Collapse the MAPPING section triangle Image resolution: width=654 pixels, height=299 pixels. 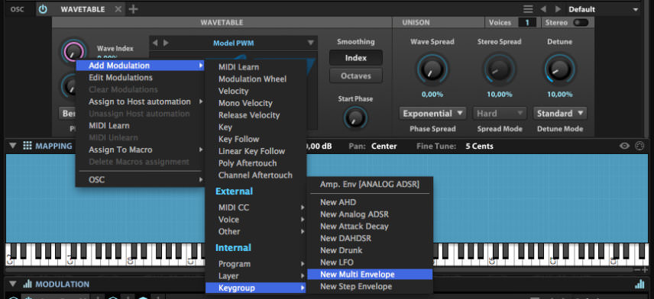(13, 146)
